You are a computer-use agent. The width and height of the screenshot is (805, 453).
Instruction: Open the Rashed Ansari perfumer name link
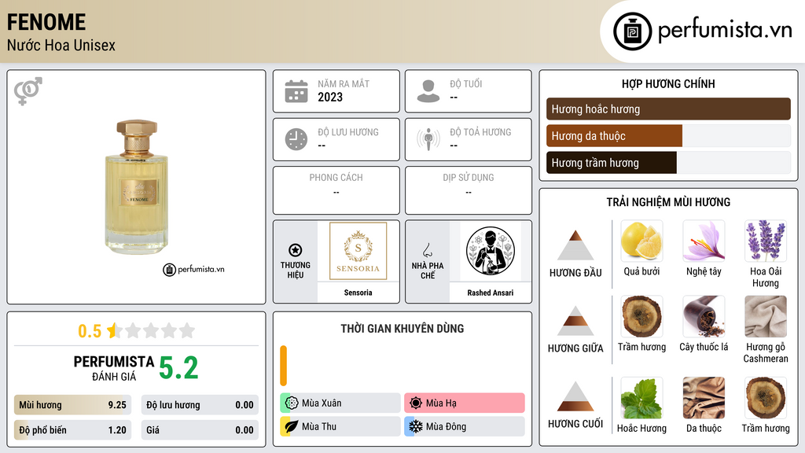click(491, 293)
